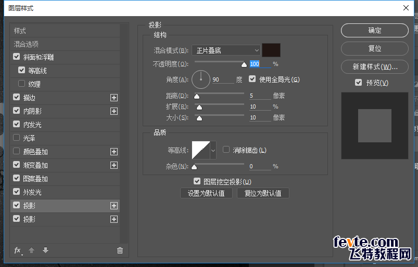The image size is (418, 267).
Task: Click the style preview thumbnail
Action: pyautogui.click(x=375, y=126)
